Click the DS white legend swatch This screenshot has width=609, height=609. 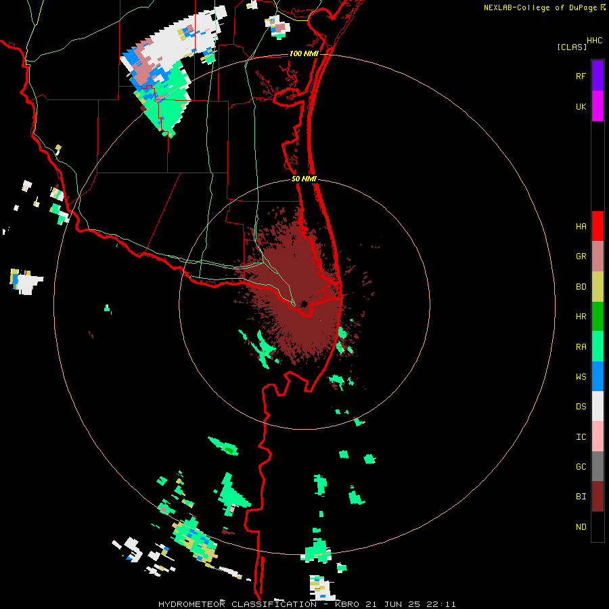(x=597, y=406)
